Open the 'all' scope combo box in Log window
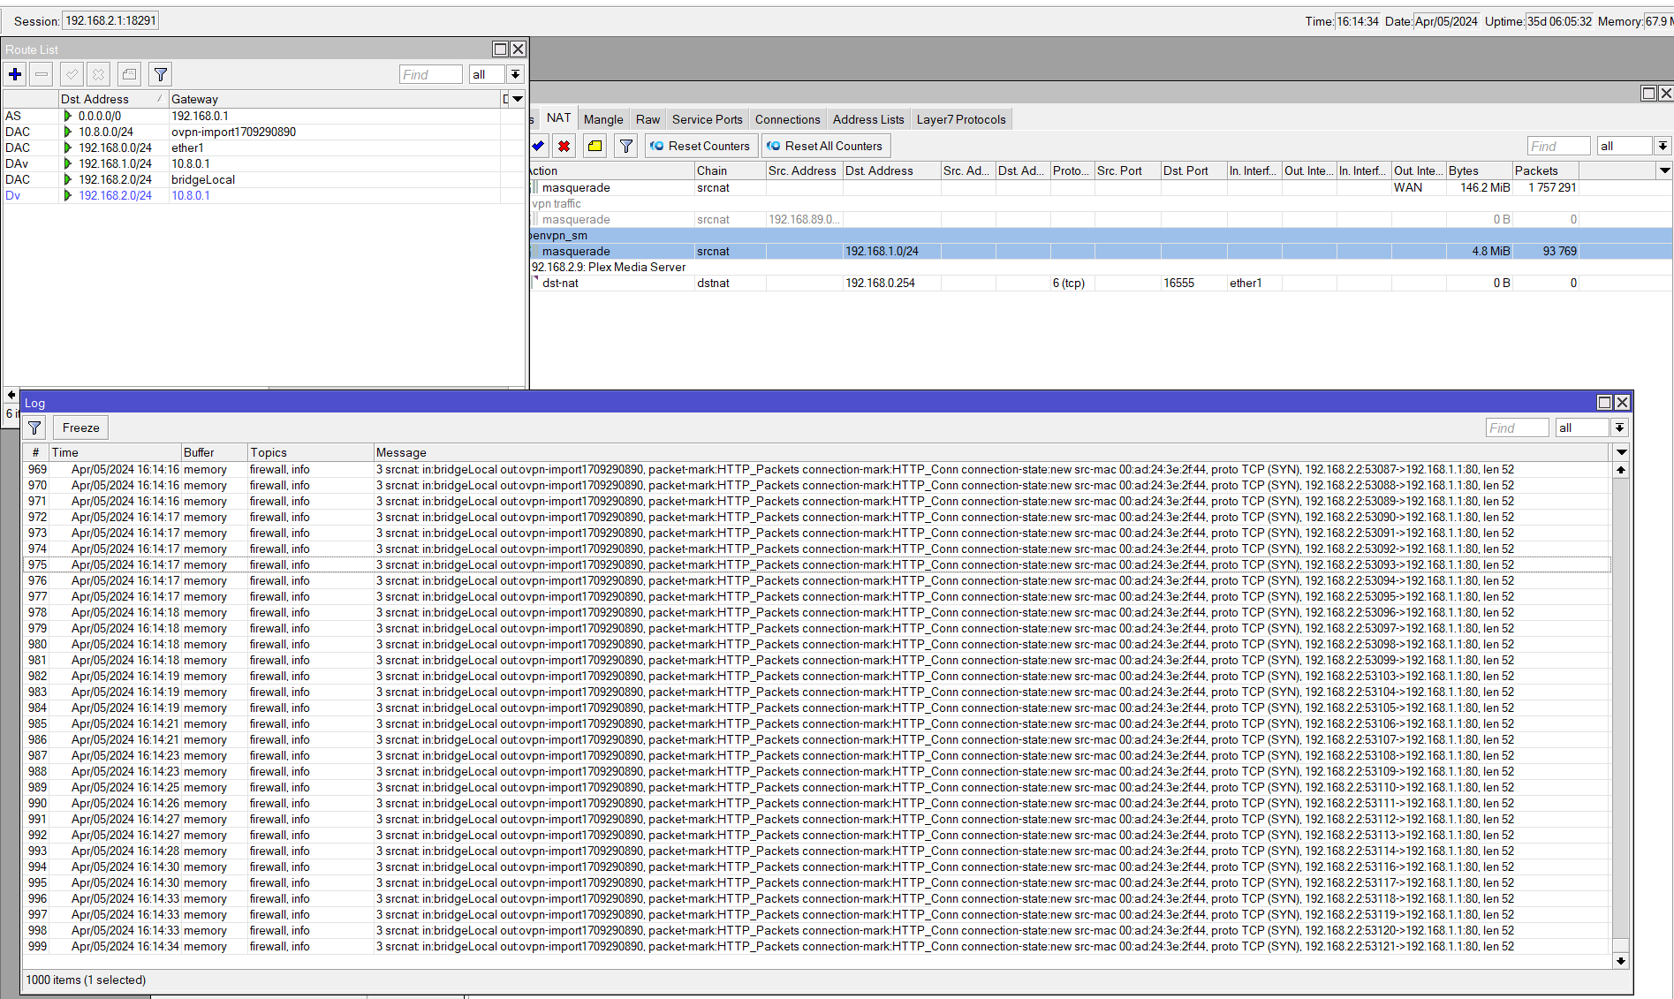The image size is (1674, 999). click(1582, 428)
